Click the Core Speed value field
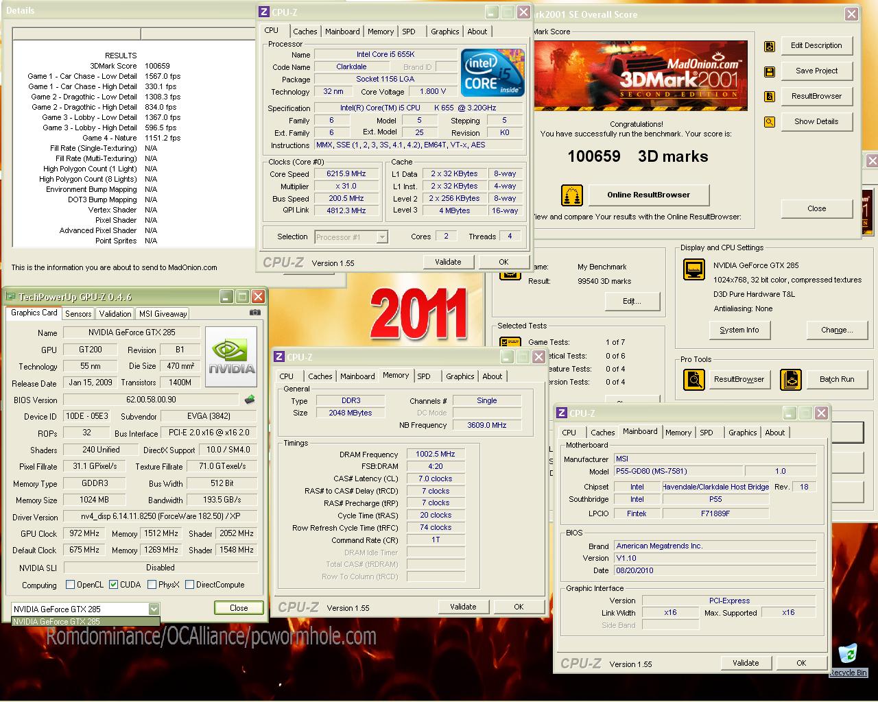This screenshot has height=702, width=878. [x=346, y=174]
